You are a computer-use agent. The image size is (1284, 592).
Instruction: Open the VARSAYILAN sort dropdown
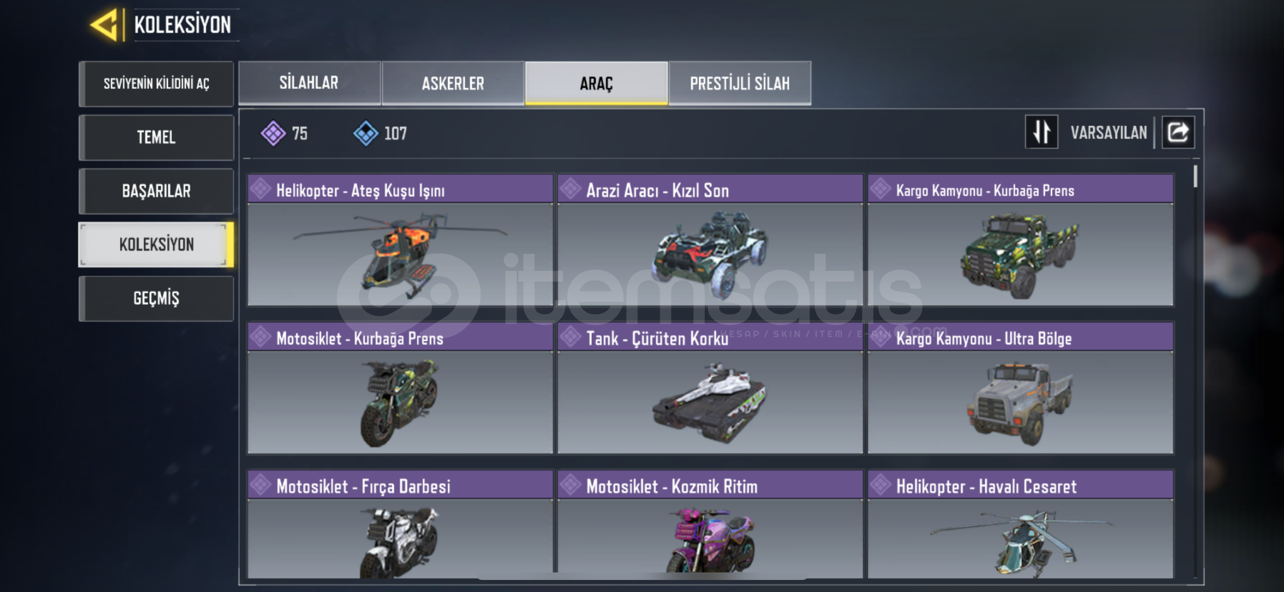(x=1108, y=133)
